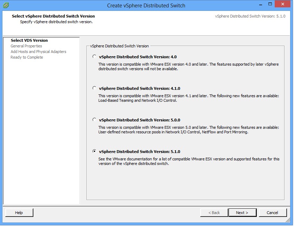The height and width of the screenshot is (226, 294).
Task: Click the version 5.1.0 summary in the header
Action: coord(250,16)
